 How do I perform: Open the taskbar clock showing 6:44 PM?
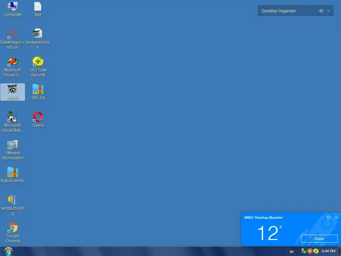(x=328, y=251)
